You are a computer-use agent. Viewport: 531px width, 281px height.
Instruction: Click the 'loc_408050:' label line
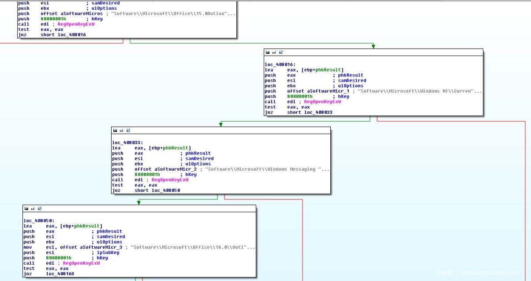point(38,221)
